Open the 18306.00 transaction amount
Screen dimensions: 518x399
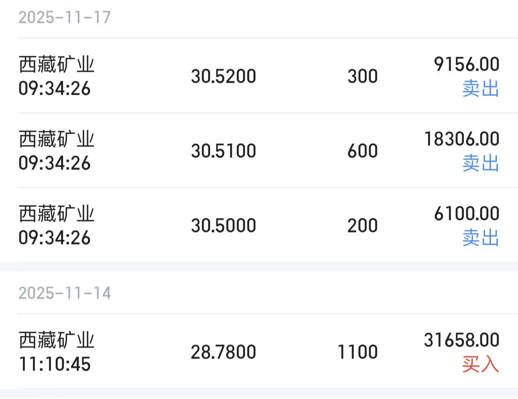(x=462, y=139)
